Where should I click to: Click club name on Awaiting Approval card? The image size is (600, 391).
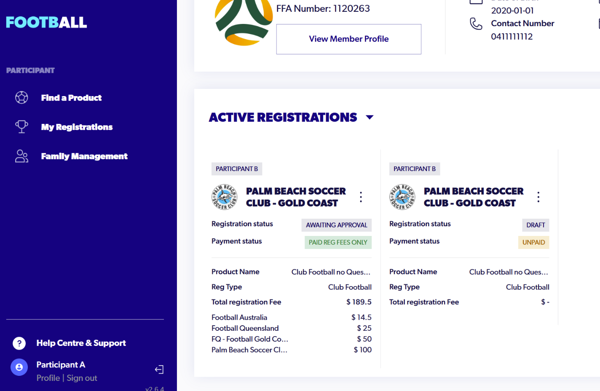click(296, 197)
